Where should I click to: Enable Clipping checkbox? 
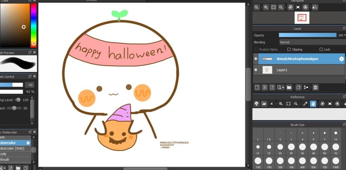[289, 49]
